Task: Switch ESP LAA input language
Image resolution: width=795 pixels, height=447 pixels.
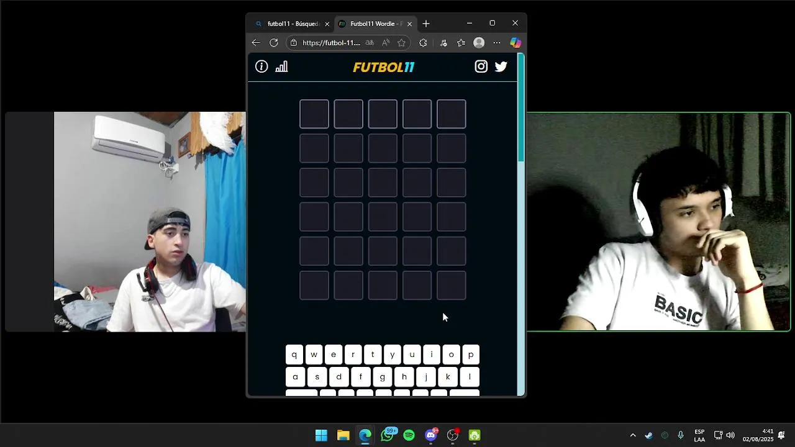Action: point(699,435)
